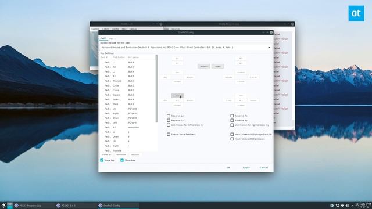
Task: Enable Reverse Rx checkbox
Action: (x=232, y=116)
